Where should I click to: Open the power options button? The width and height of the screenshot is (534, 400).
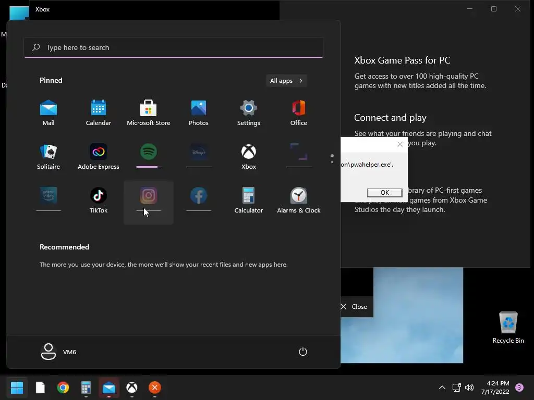coord(303,352)
